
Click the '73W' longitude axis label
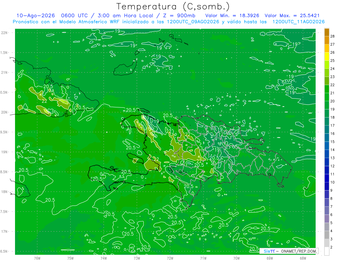point(137,258)
